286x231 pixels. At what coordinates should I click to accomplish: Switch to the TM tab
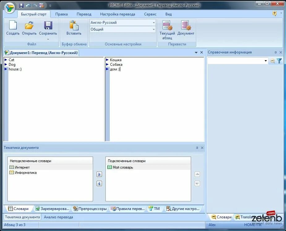154,209
